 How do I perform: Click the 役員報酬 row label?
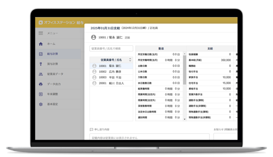tap(193, 54)
